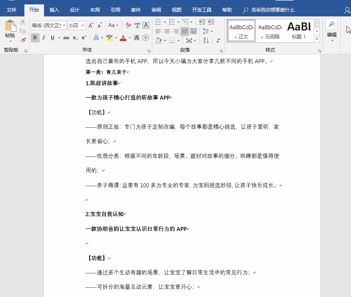Apply bold formatting with the B icon
Screen dimensions: 351x297
[x=35, y=37]
